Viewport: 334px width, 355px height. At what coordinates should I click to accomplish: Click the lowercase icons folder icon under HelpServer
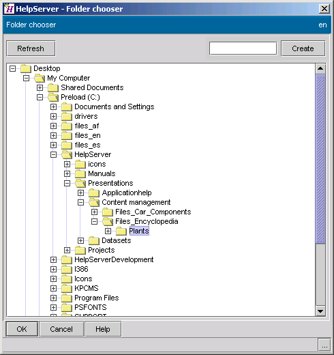(80, 164)
